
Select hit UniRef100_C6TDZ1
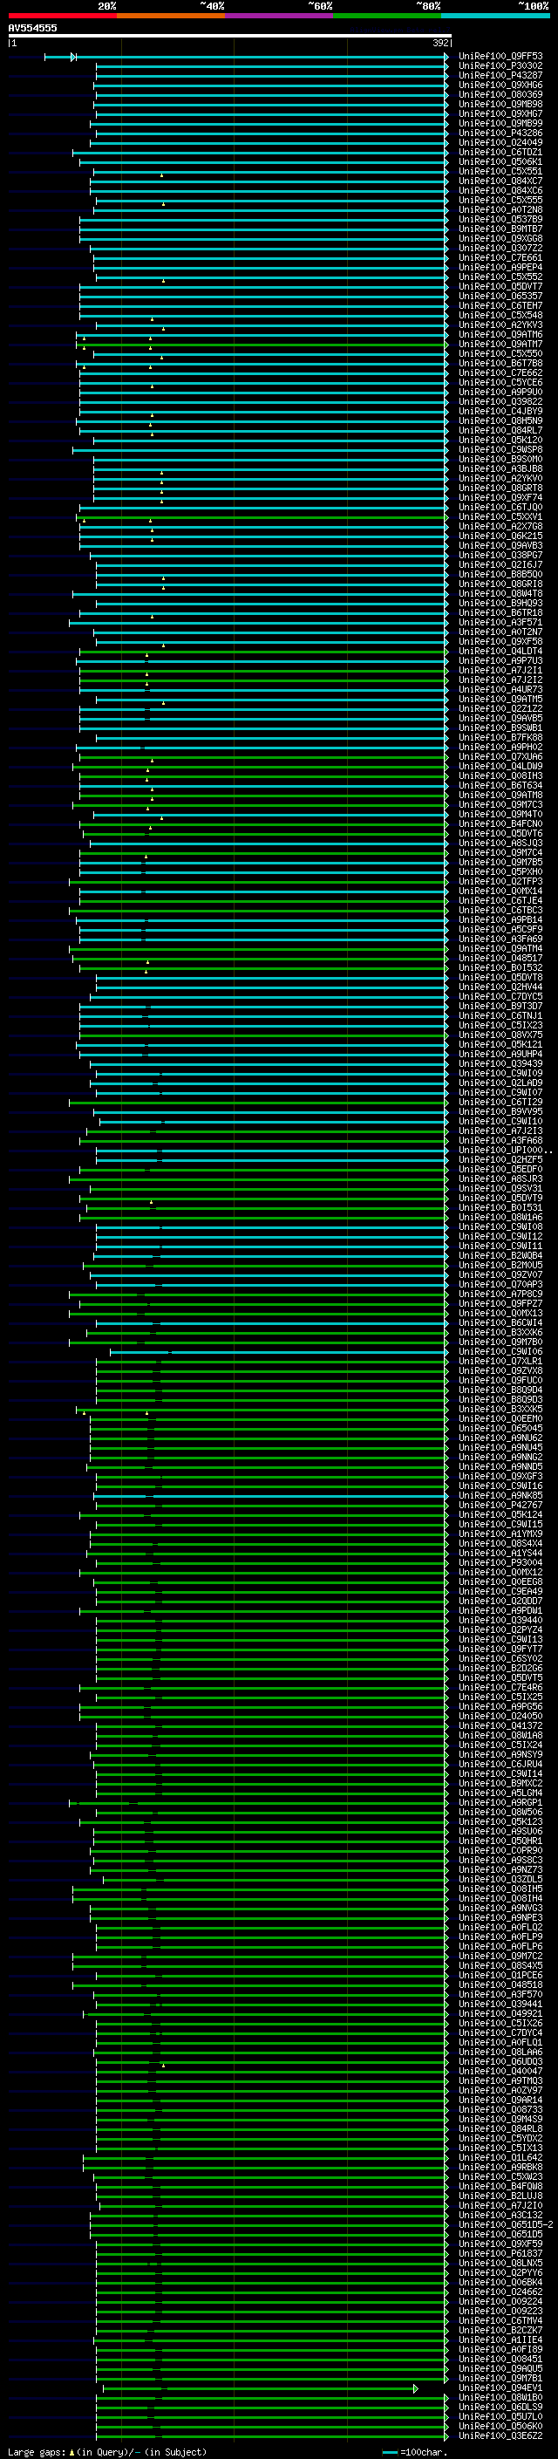coord(500,152)
